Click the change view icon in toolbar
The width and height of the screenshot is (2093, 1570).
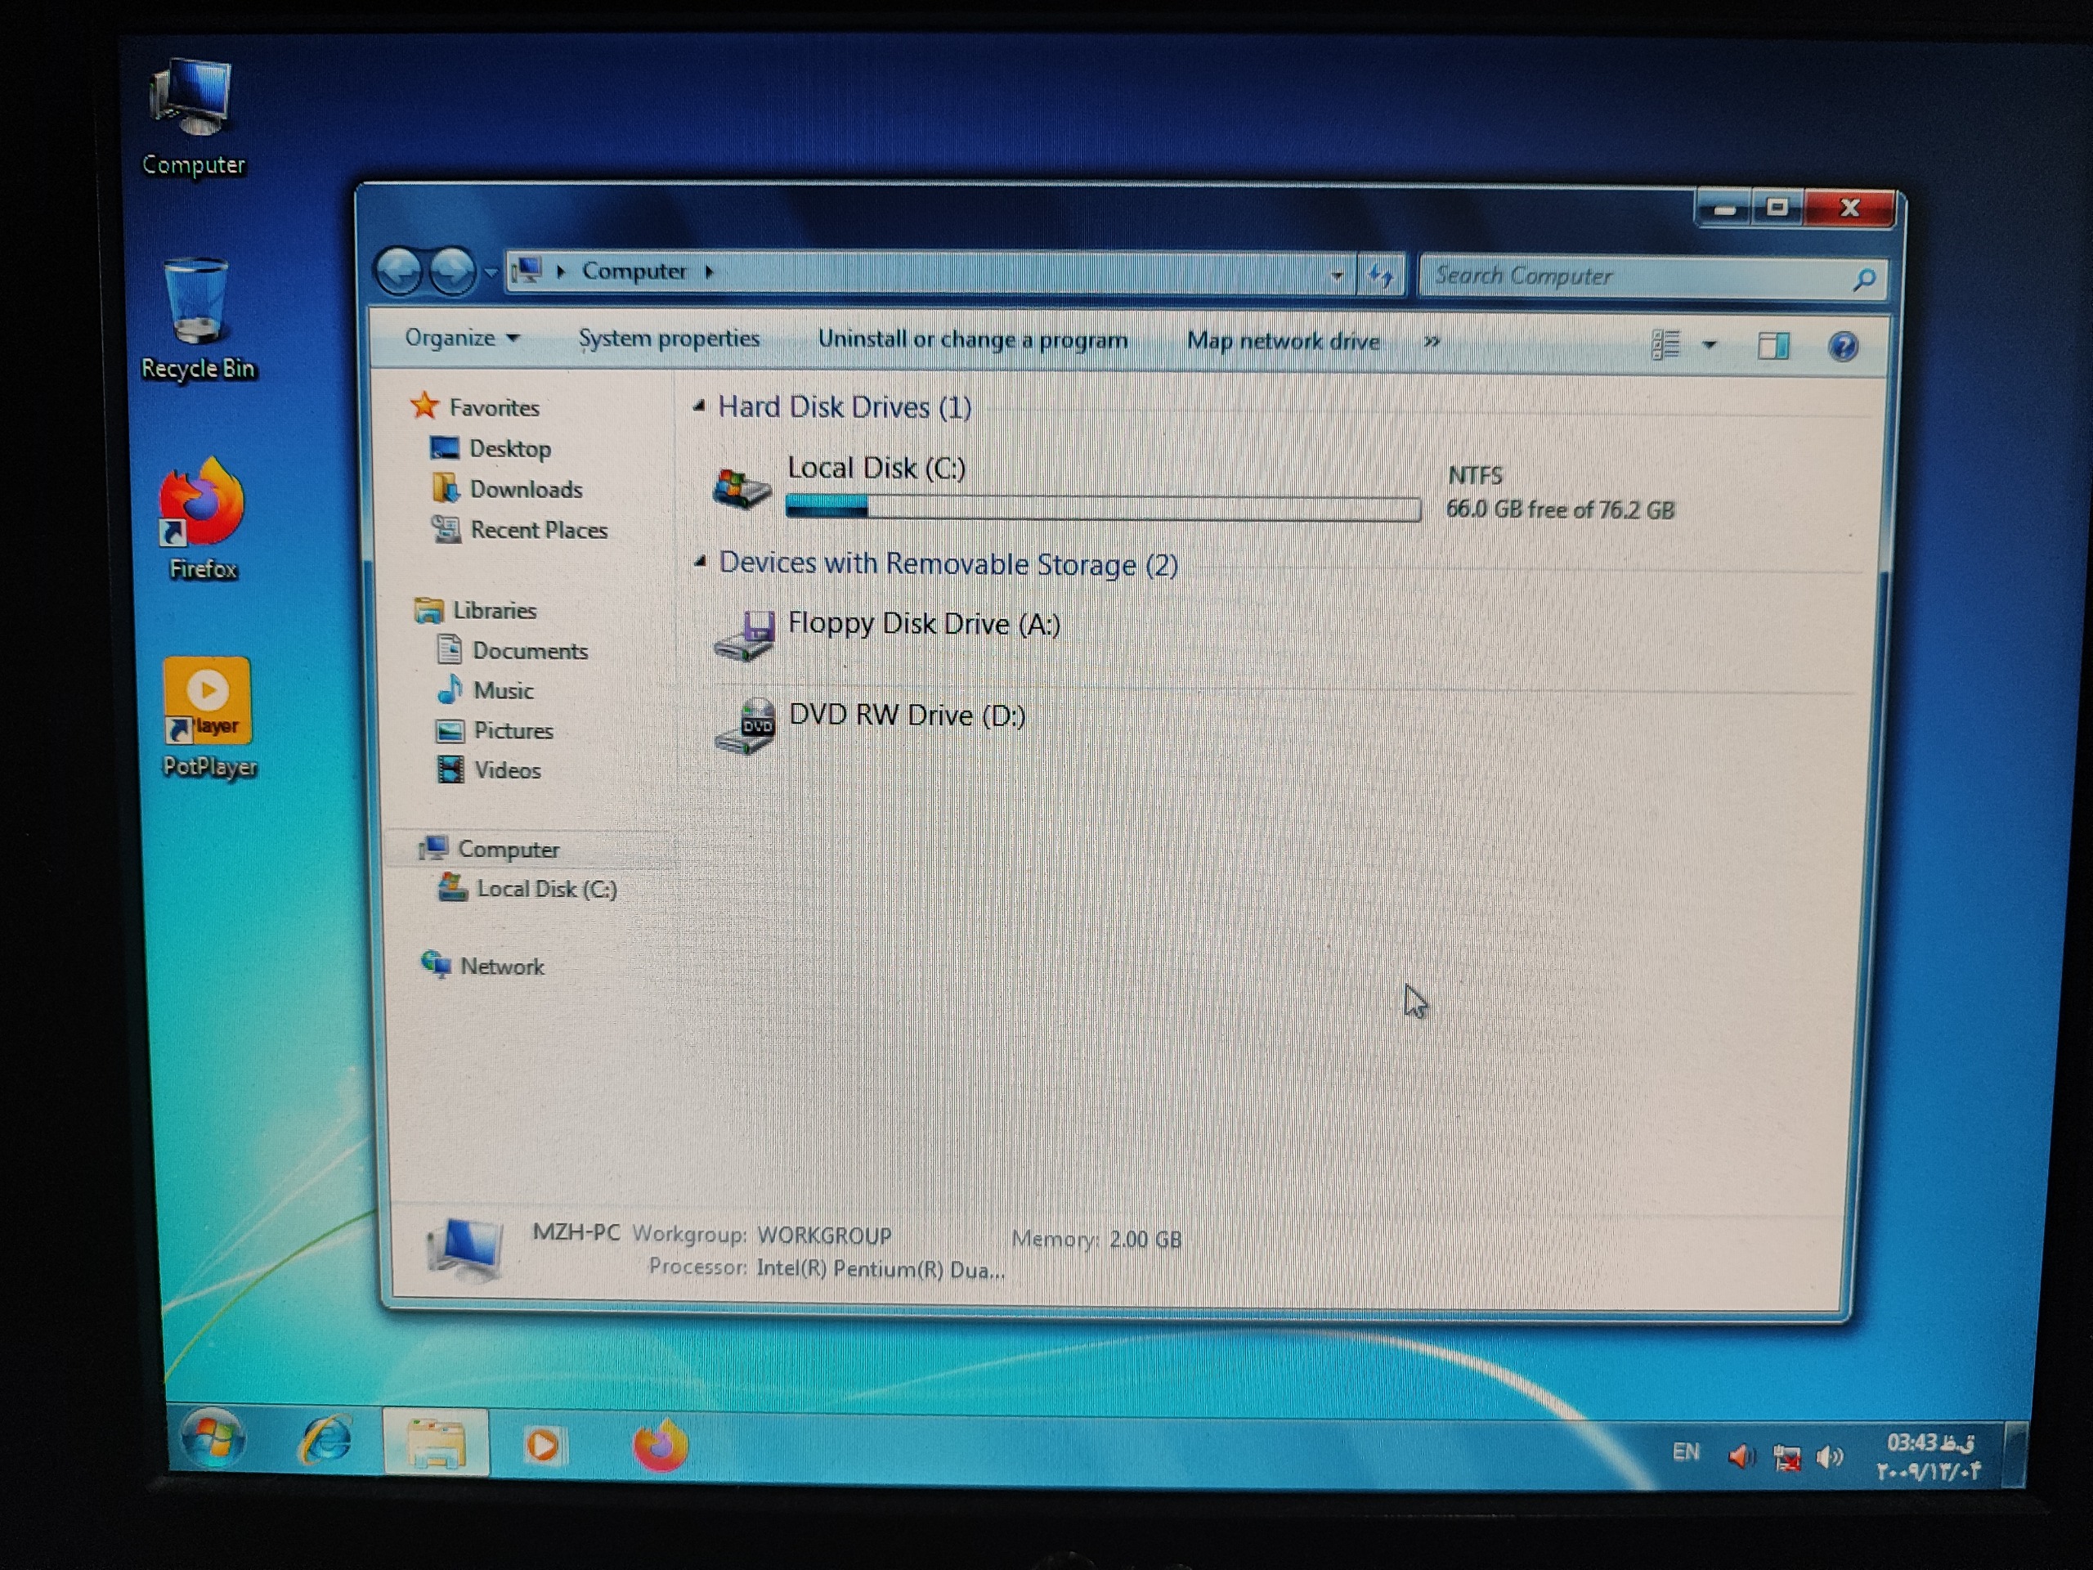coord(1665,344)
